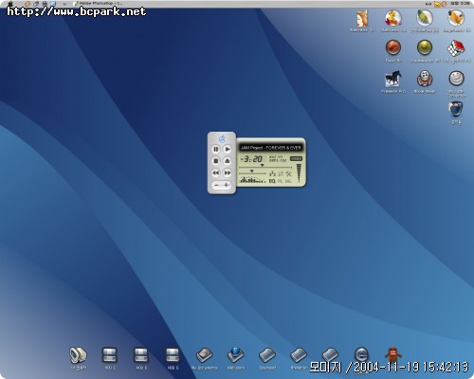Image resolution: width=474 pixels, height=379 pixels.
Task: Open the My Computer icon in the dock
Action: [78, 358]
